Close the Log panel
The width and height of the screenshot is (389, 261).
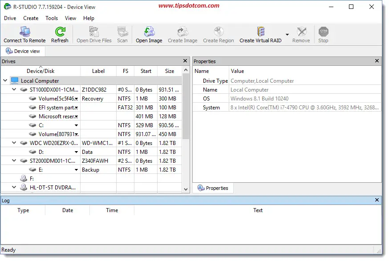377,200
